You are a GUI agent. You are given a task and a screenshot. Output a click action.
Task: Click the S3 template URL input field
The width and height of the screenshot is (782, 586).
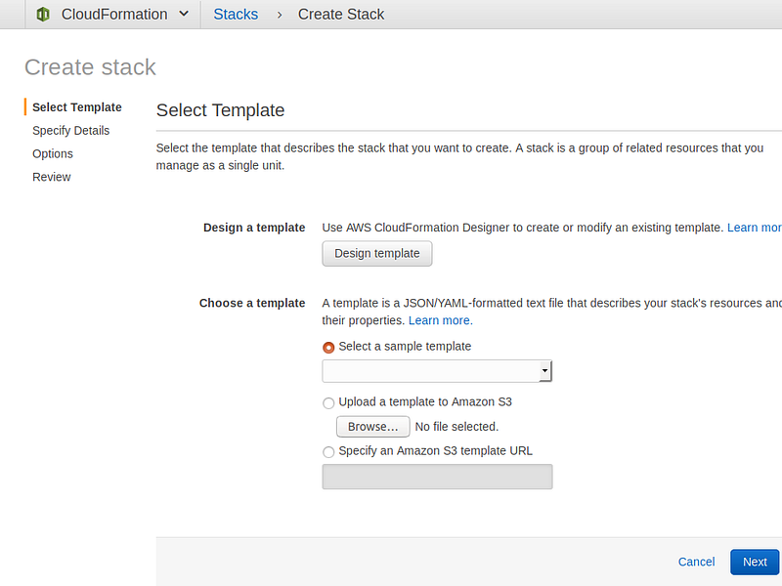(x=437, y=477)
